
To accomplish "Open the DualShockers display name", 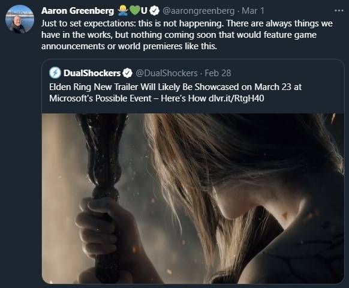I will 92,73.
